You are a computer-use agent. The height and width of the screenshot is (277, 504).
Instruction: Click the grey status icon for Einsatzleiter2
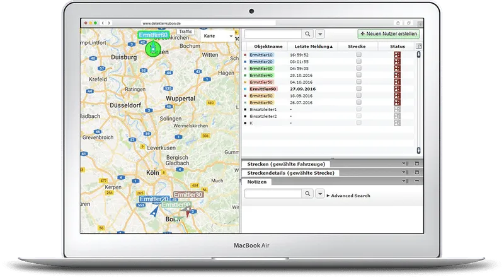pyautogui.click(x=398, y=116)
